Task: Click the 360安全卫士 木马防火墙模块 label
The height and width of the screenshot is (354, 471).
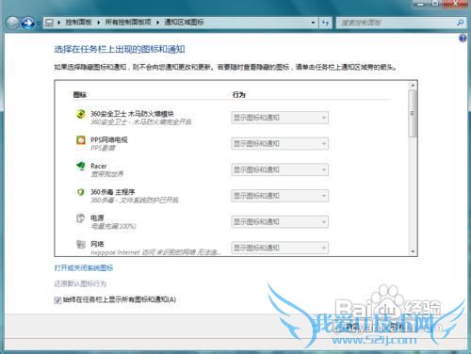Action: [x=132, y=114]
